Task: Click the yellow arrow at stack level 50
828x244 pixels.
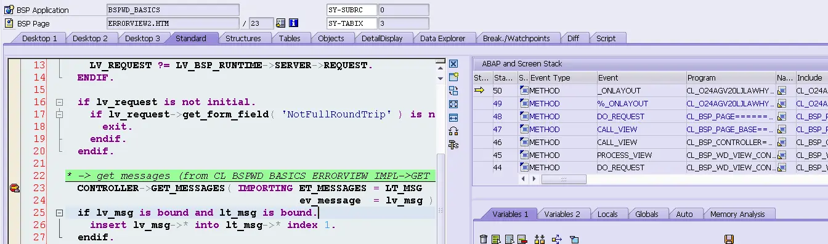Action: (480, 90)
